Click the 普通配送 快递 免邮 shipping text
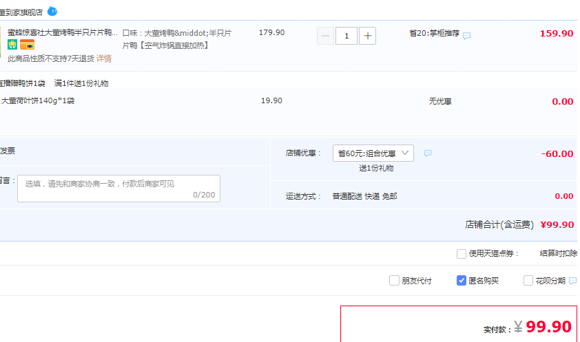 (364, 197)
